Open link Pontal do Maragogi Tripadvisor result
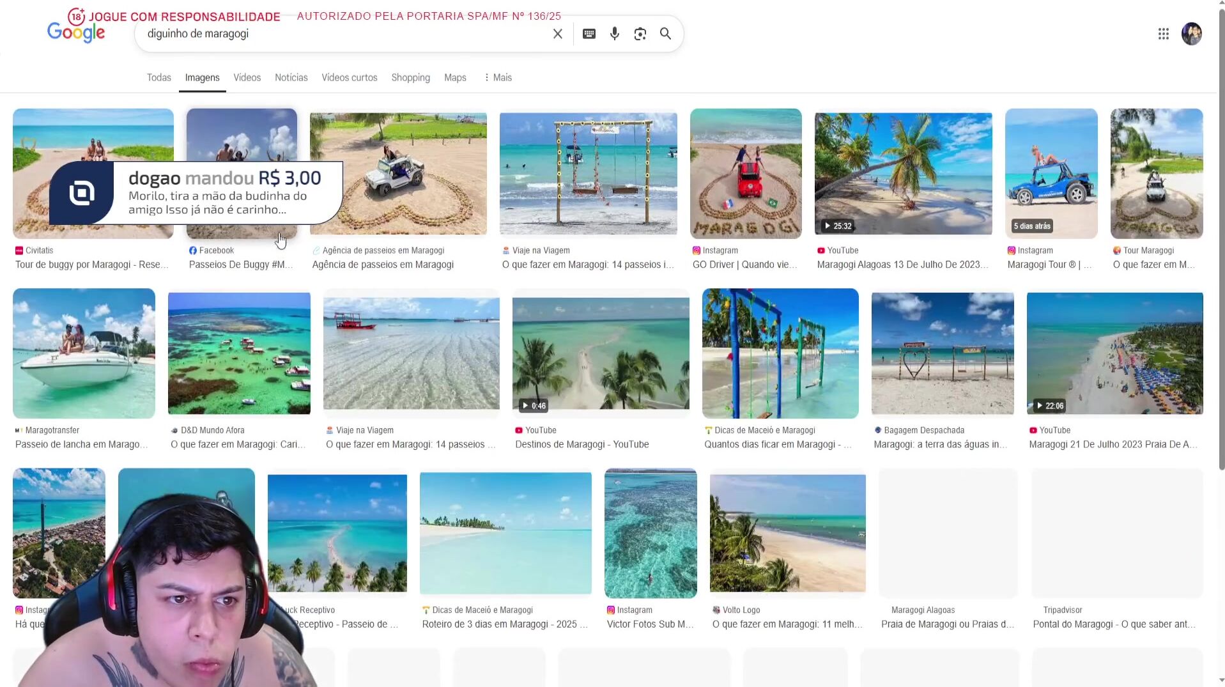Image resolution: width=1225 pixels, height=687 pixels. 1114,624
